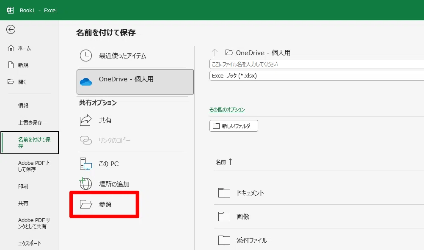The width and height of the screenshot is (424, 250).
Task: Click the share arrow icon beside 共有
Action: (x=86, y=120)
